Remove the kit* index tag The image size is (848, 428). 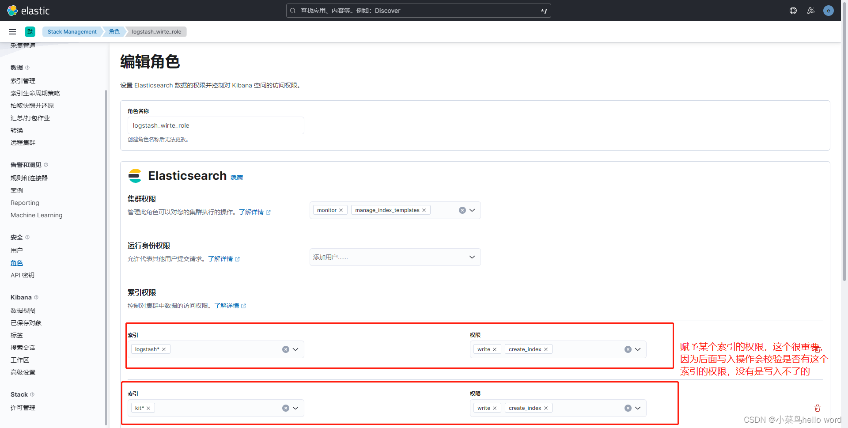point(148,408)
